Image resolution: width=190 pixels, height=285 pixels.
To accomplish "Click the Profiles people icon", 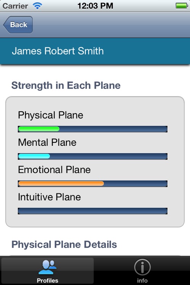I will click(x=47, y=267).
